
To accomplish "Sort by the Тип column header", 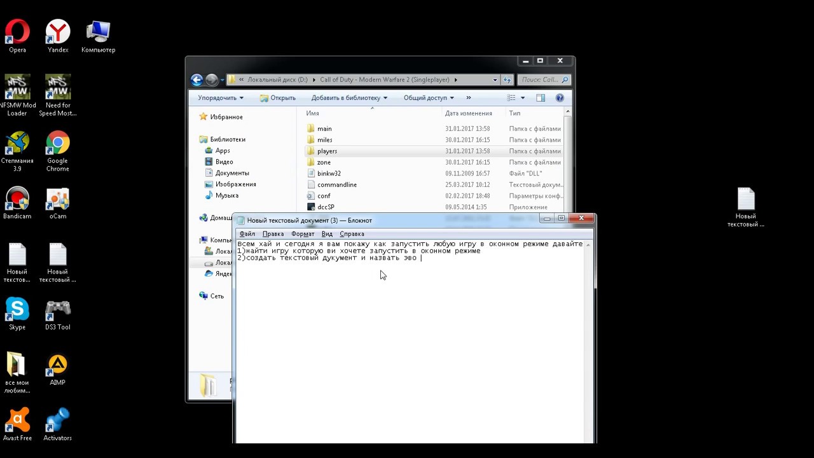I will [x=514, y=113].
